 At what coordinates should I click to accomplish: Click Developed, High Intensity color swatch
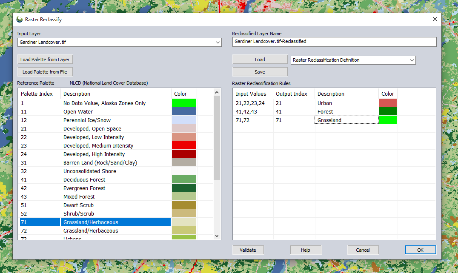[x=184, y=154]
